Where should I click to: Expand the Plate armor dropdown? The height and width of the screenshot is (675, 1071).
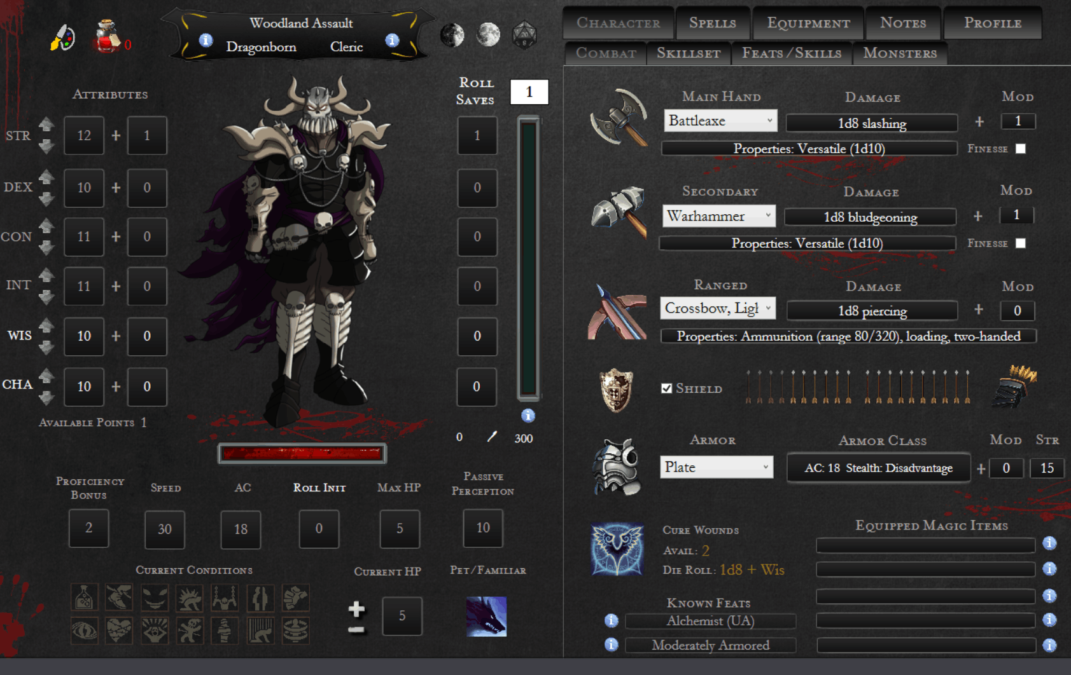(x=716, y=467)
